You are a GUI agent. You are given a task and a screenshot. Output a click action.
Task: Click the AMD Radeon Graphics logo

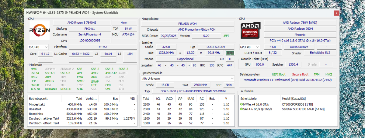(x=251, y=31)
